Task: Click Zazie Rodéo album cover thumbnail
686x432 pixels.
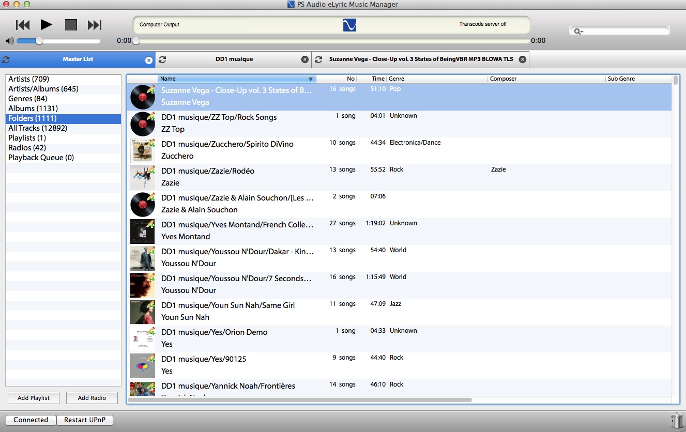Action: (x=143, y=177)
